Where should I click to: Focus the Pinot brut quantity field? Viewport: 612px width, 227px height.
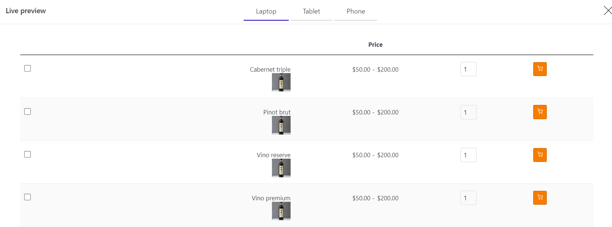[x=468, y=112]
